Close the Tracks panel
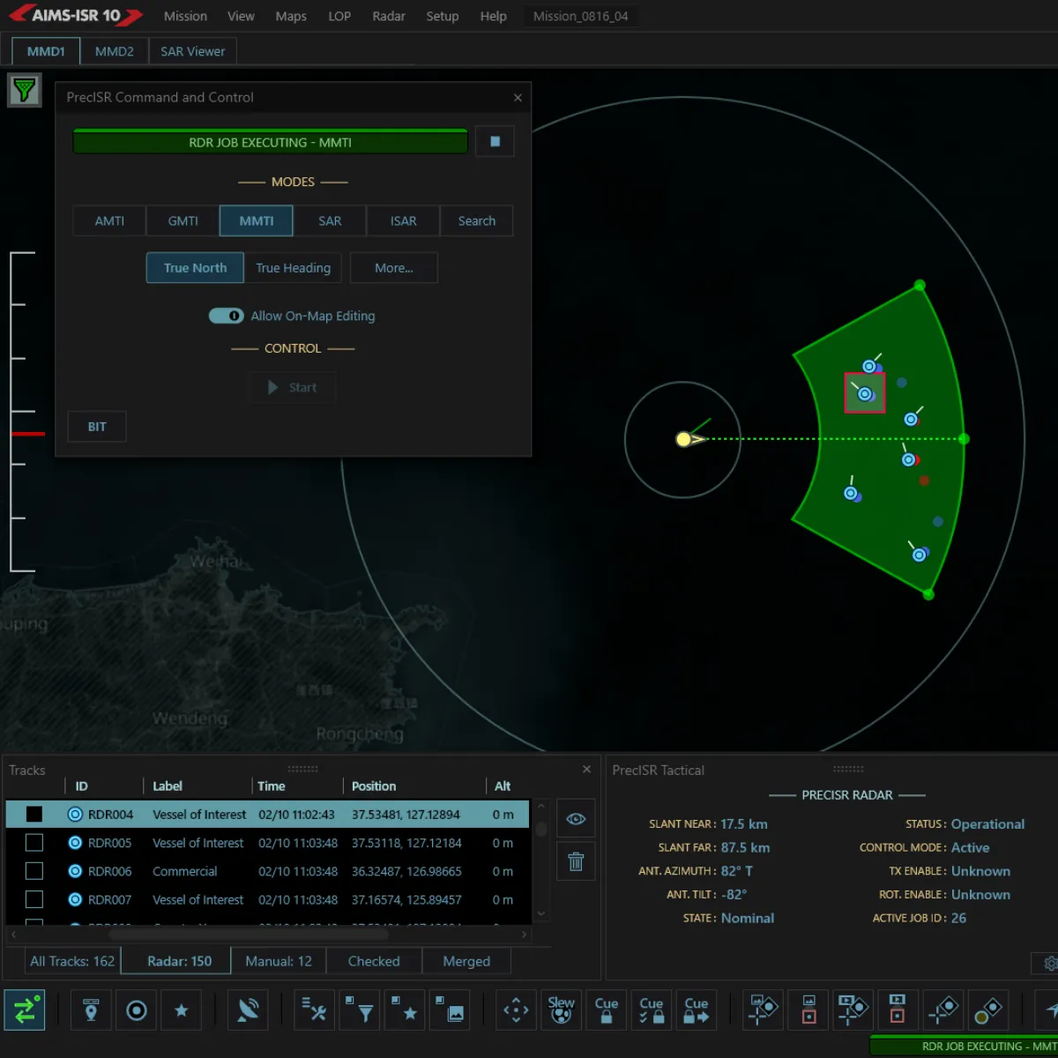The height and width of the screenshot is (1058, 1058). 586,770
